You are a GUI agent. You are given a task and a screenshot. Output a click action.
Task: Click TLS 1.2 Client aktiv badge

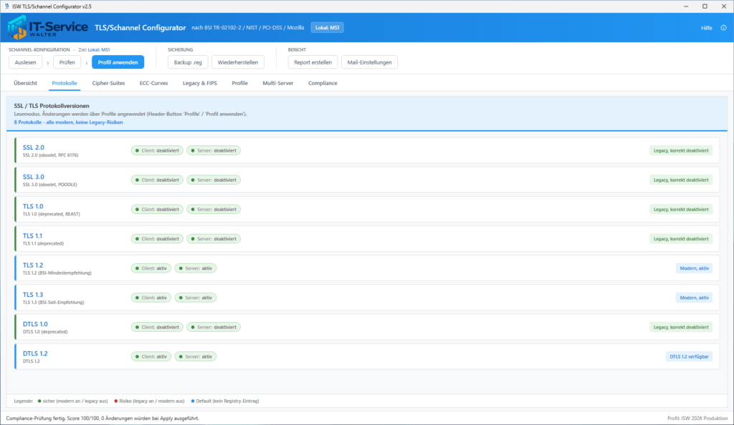click(x=151, y=268)
